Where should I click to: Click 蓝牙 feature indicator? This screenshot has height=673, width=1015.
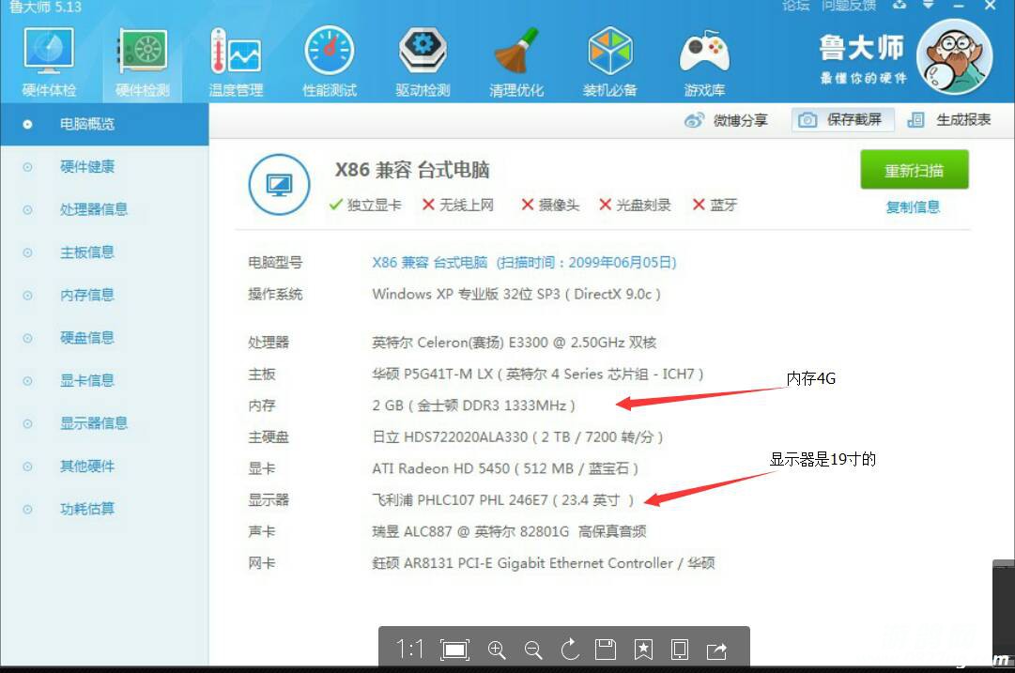click(x=715, y=206)
